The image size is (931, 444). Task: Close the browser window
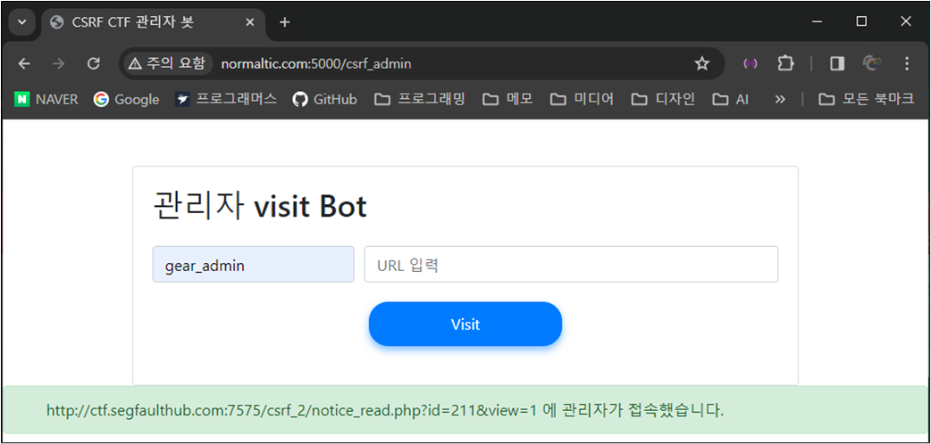tap(905, 22)
